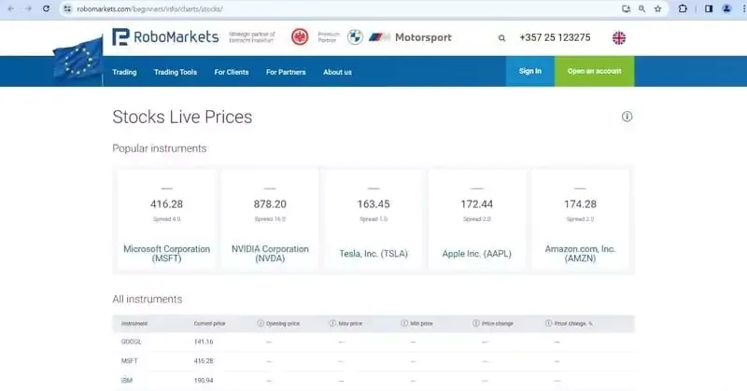Click the EU flag image
The height and width of the screenshot is (391, 747).
tap(78, 60)
